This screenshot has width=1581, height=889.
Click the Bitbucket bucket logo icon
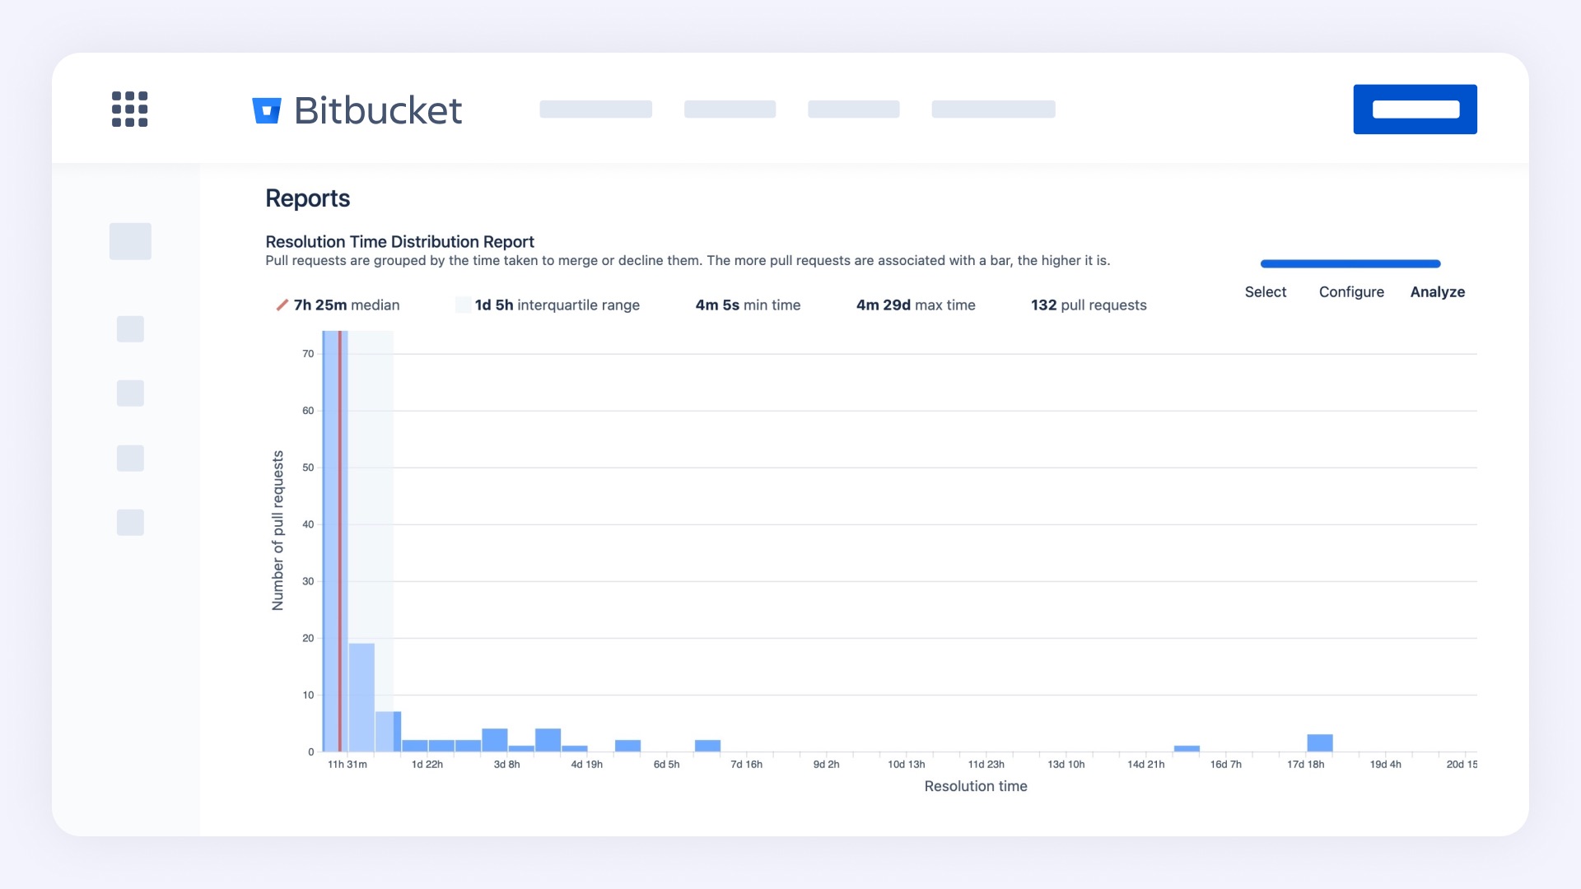266,110
